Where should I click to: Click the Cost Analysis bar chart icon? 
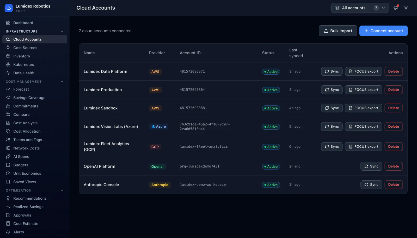pos(8,123)
